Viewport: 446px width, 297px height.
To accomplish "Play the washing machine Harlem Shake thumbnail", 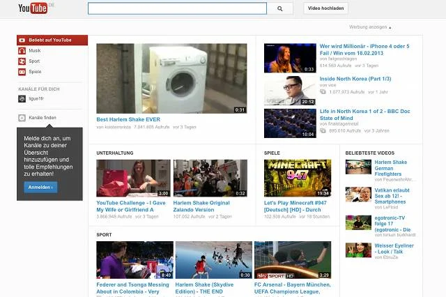I will coord(171,79).
